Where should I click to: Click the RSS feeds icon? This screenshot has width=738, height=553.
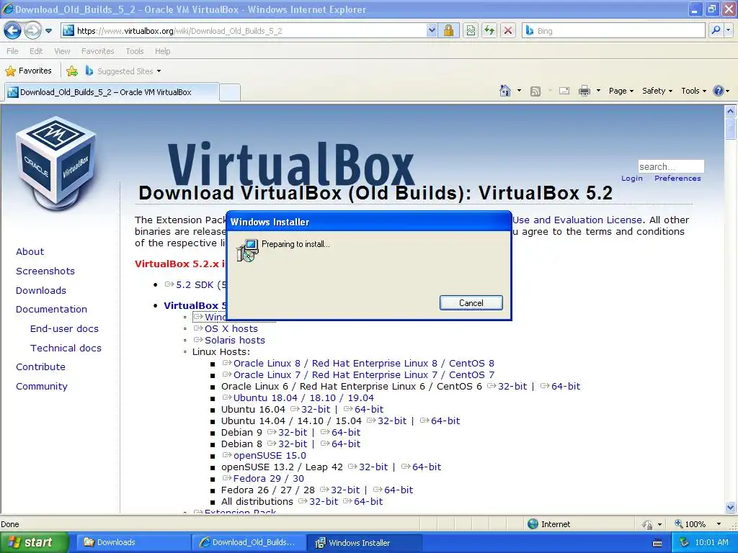535,91
